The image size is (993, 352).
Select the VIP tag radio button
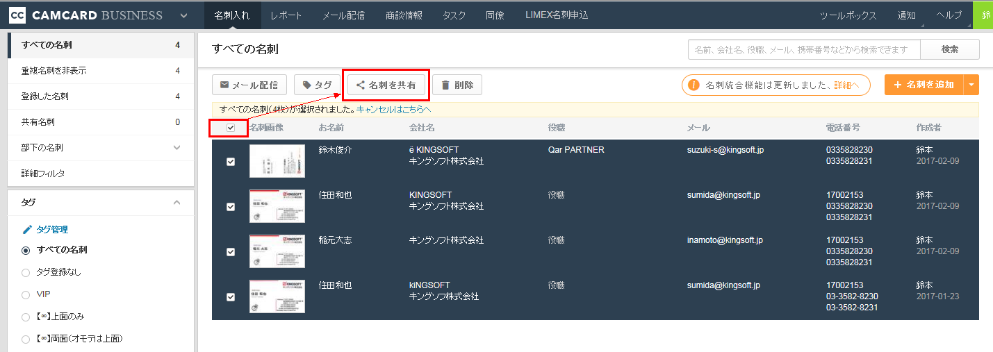pyautogui.click(x=26, y=294)
